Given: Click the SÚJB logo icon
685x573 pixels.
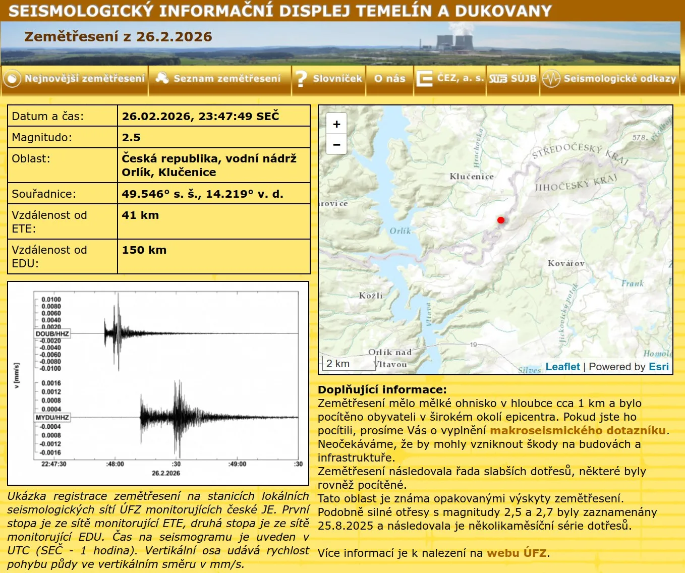Looking at the screenshot, I should (x=498, y=79).
